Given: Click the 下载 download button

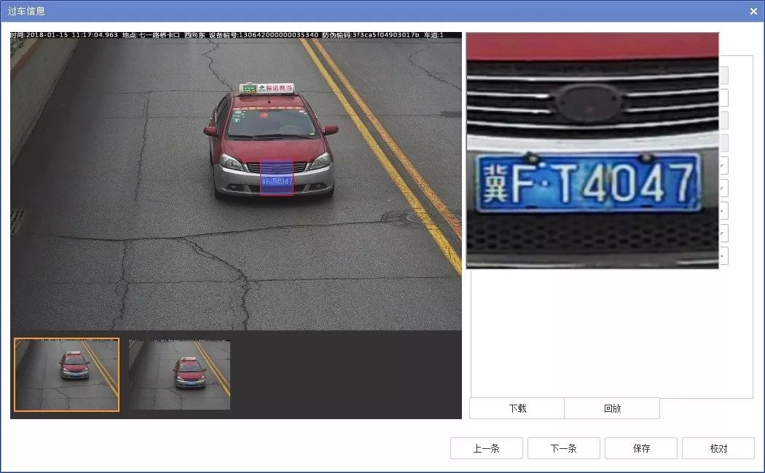Looking at the screenshot, I should click(x=517, y=408).
